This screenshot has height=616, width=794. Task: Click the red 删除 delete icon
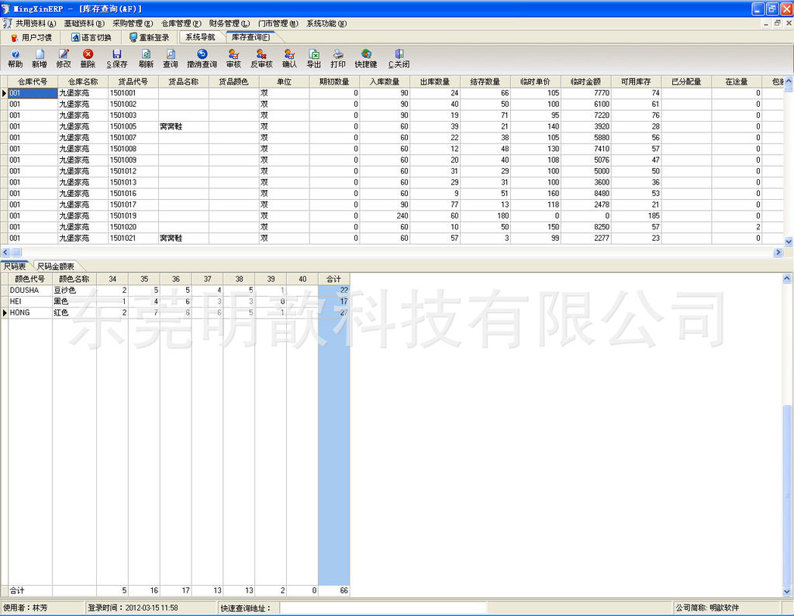(88, 59)
